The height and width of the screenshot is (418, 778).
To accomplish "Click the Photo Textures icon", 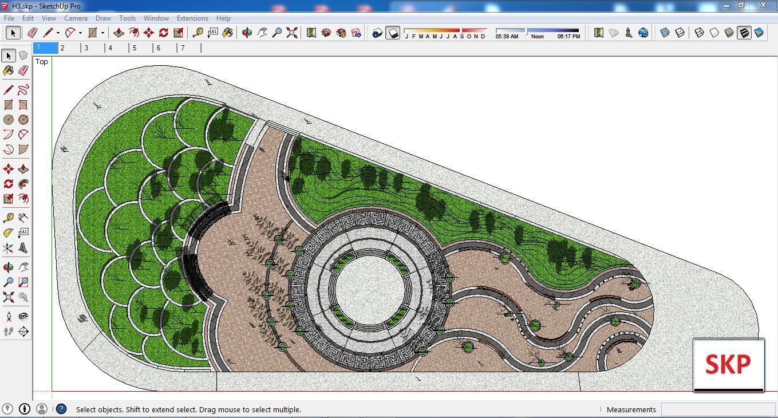I will pyautogui.click(x=629, y=33).
